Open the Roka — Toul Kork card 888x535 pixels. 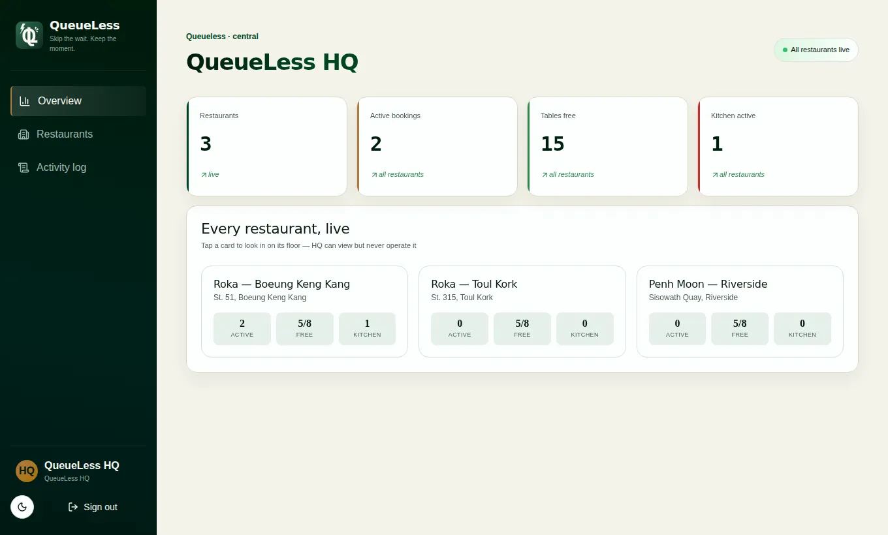[522, 311]
